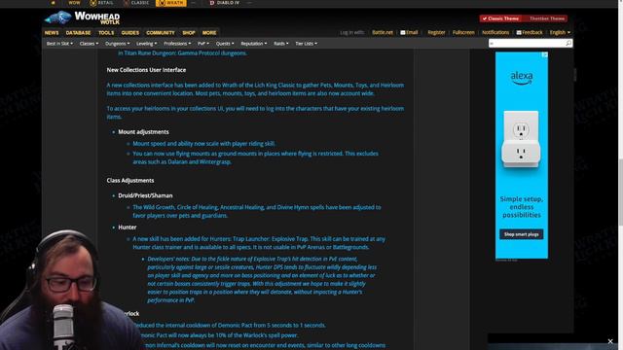Expand the PvP dropdown

pos(203,44)
